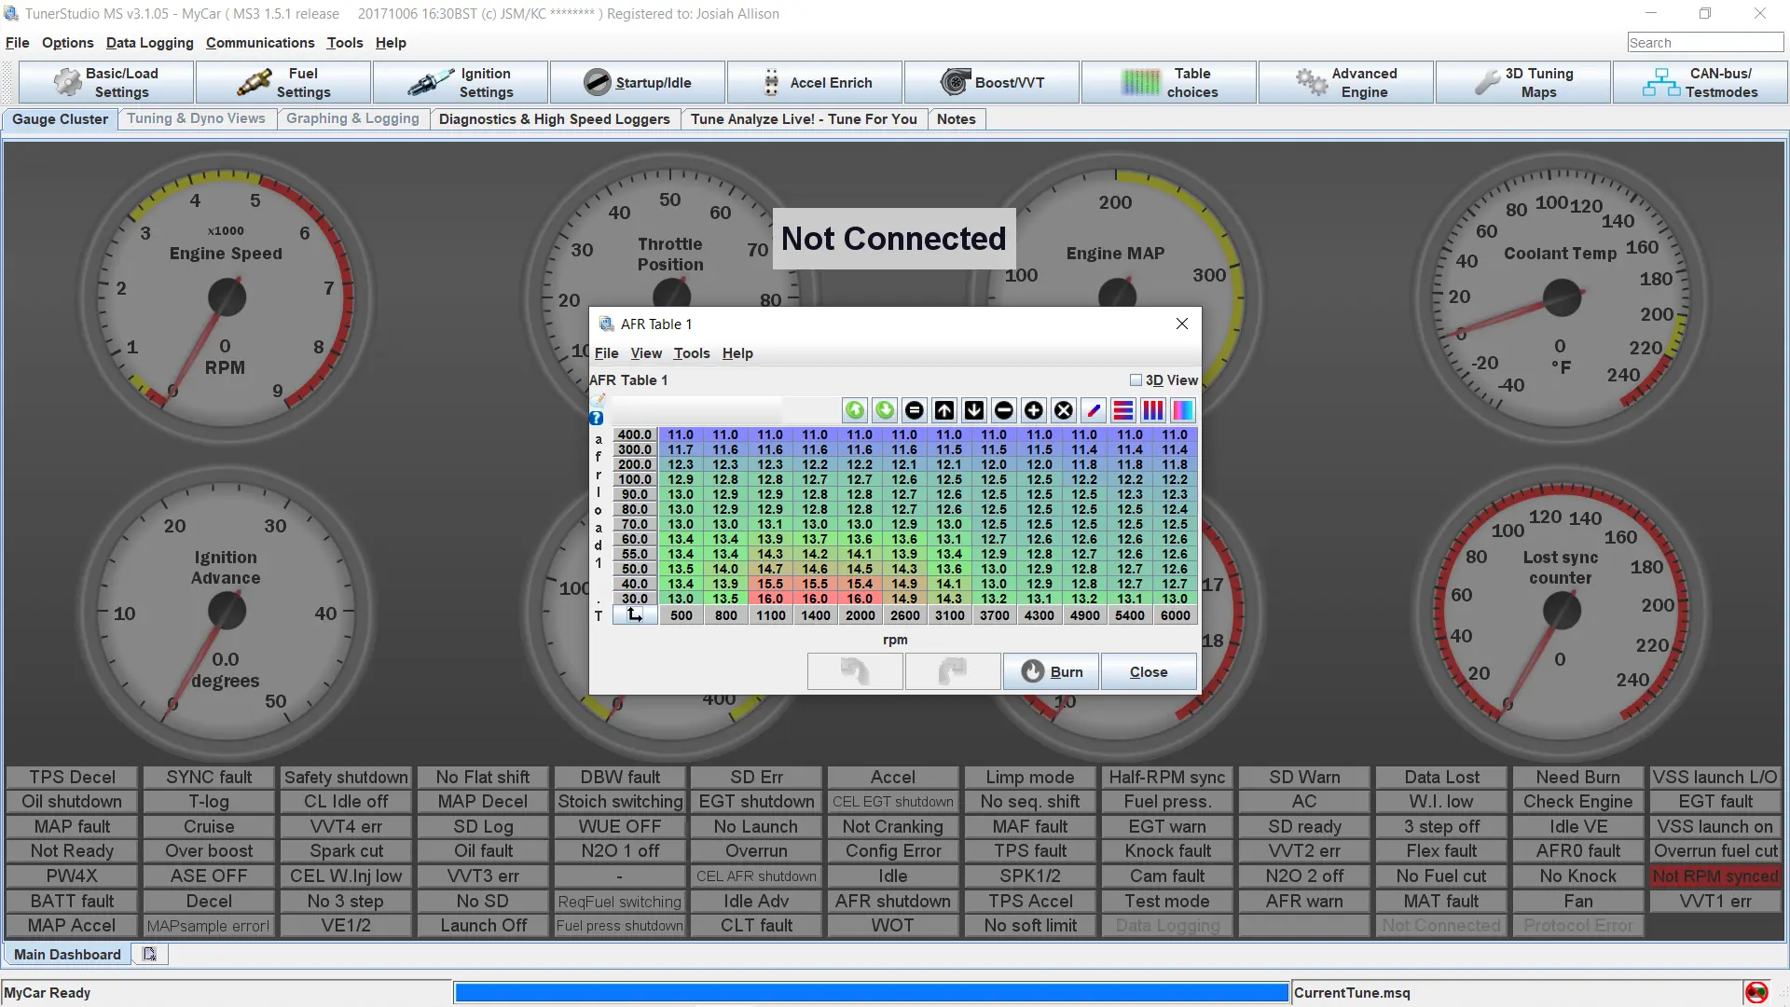Open the Fuel Settings dropdown
This screenshot has height=1007, width=1790.
tap(283, 82)
